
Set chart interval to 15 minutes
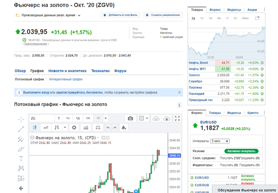[98, 118]
